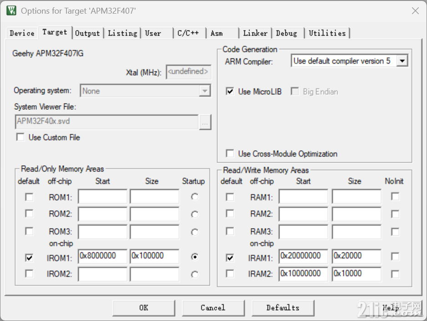Expand the ARM Compiler version dropdown
This screenshot has width=427, height=321.
[402, 61]
